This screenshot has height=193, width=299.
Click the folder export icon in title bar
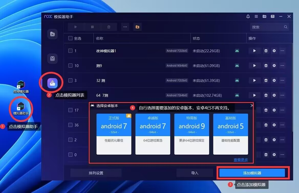(x=264, y=16)
